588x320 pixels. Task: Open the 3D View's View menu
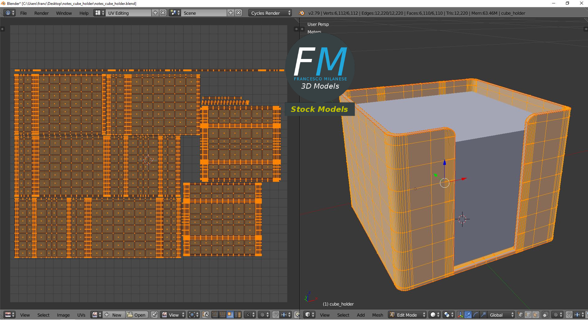click(325, 315)
